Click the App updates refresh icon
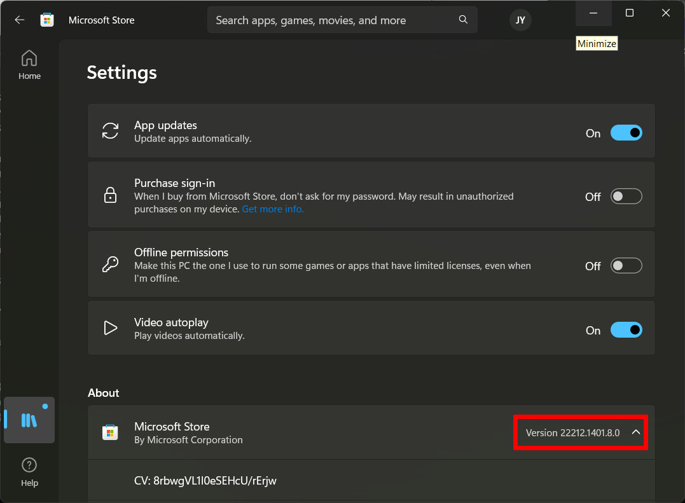Viewport: 685px width, 503px height. 110,130
